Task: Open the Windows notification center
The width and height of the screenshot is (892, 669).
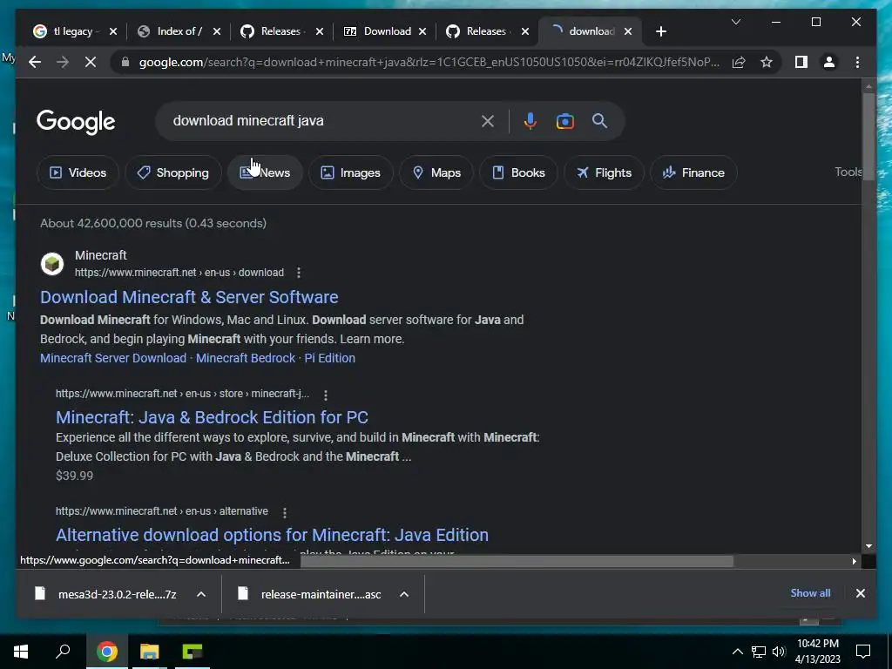Action: [x=863, y=652]
